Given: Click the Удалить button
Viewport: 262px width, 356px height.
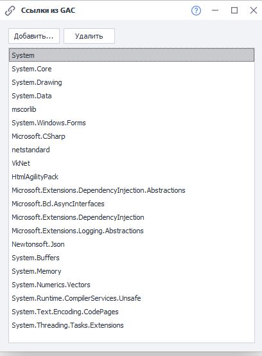Looking at the screenshot, I should pyautogui.click(x=89, y=36).
